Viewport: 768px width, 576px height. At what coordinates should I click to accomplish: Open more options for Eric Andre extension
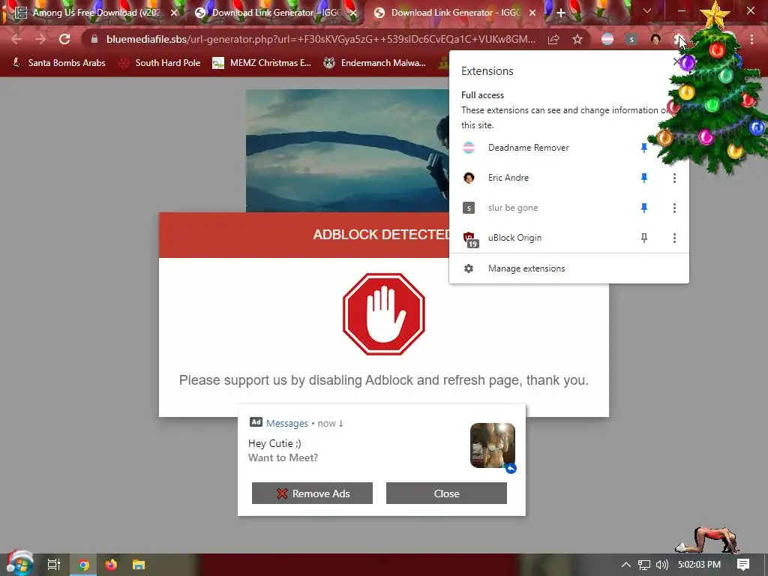[674, 178]
